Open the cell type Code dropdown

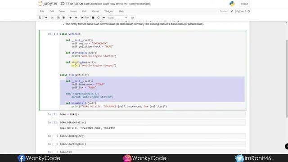[x=117, y=18]
